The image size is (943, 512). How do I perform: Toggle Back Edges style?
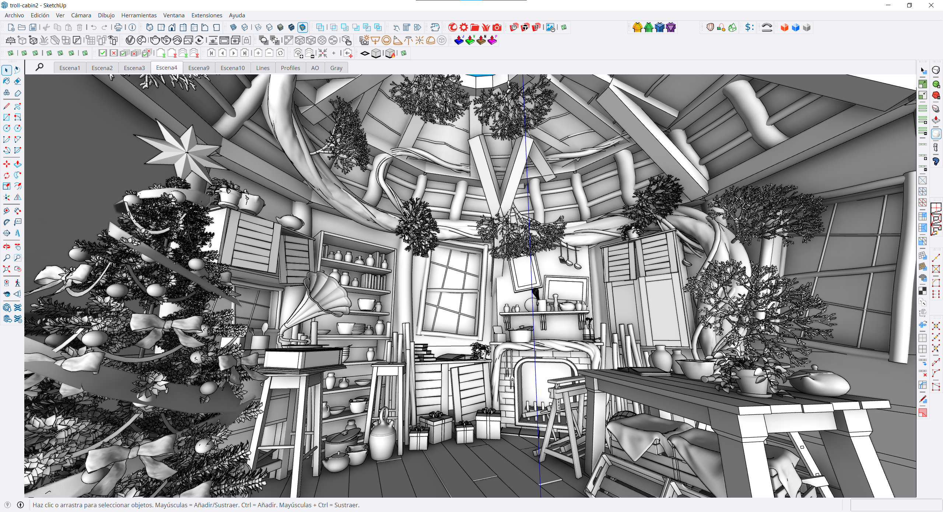pyautogui.click(x=244, y=27)
